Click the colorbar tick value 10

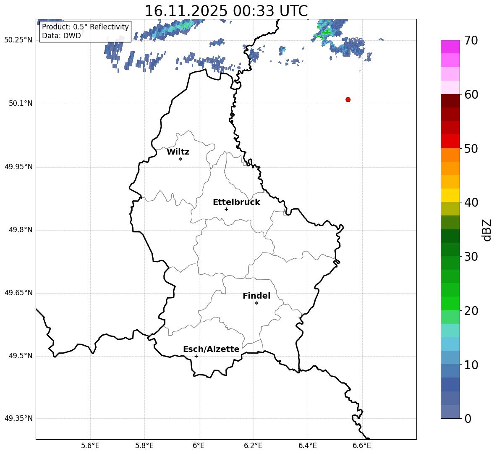point(471,365)
